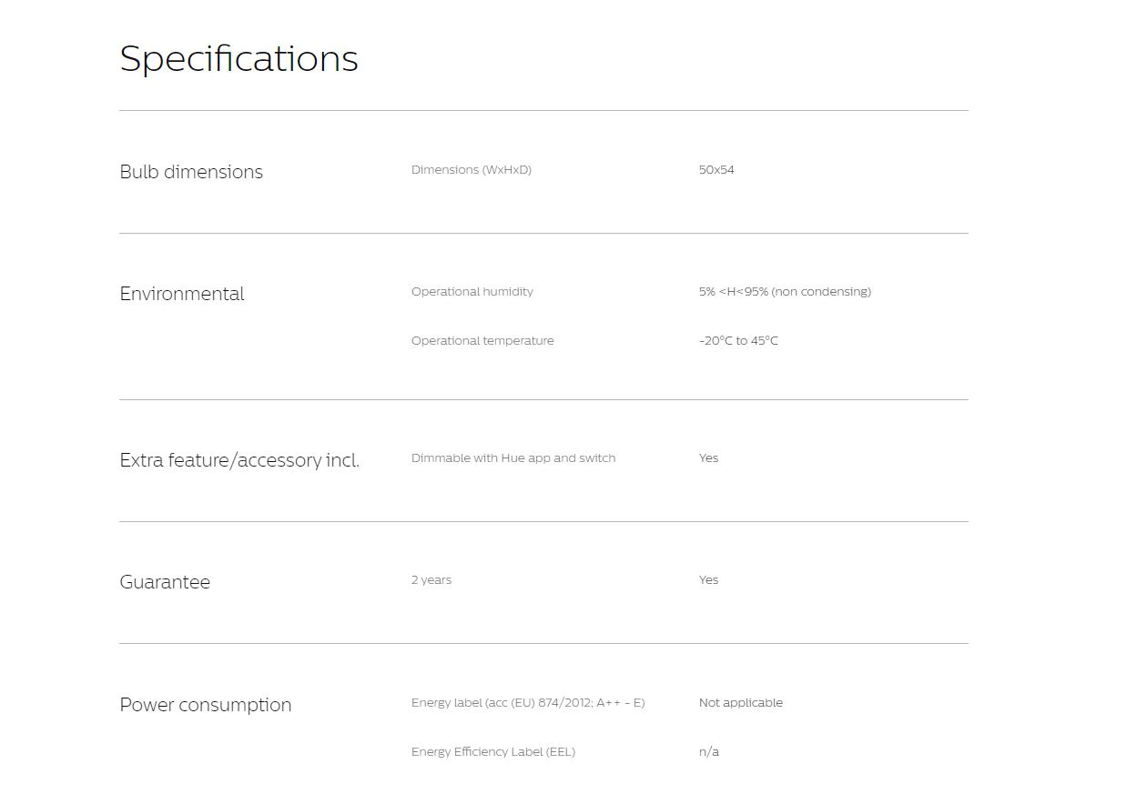
Task: Click the n/a value for EEL
Action: (x=708, y=752)
